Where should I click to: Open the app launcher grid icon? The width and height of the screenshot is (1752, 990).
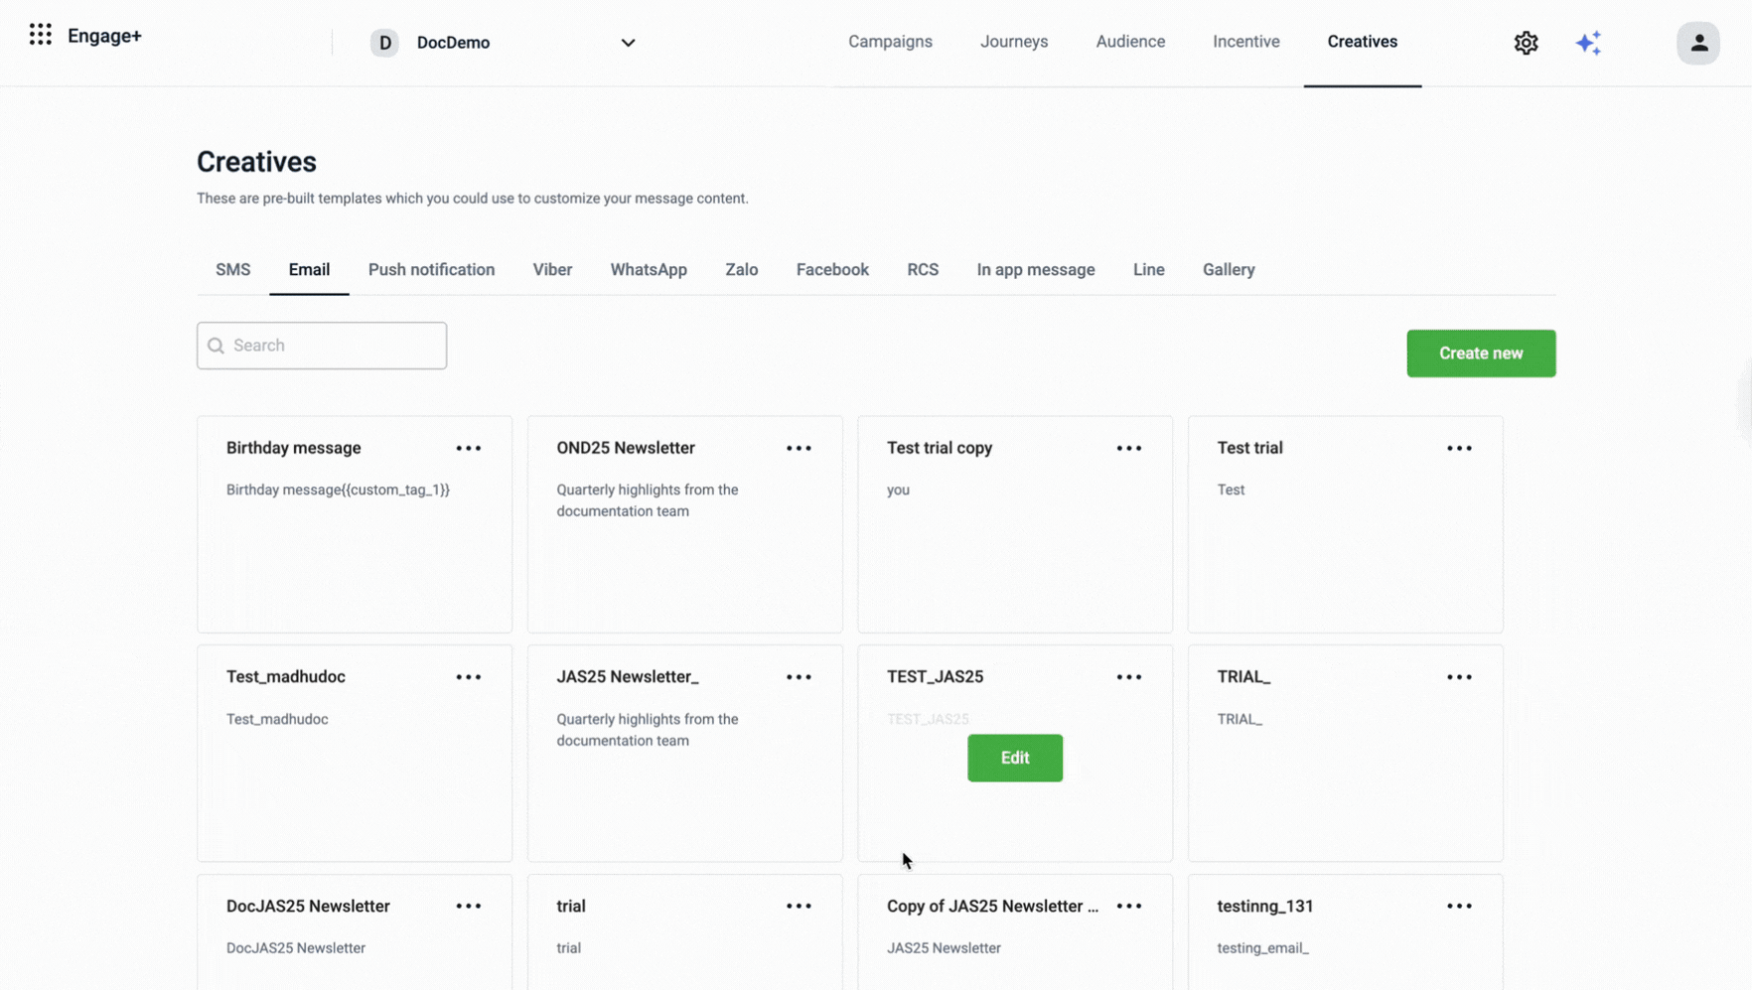tap(40, 35)
